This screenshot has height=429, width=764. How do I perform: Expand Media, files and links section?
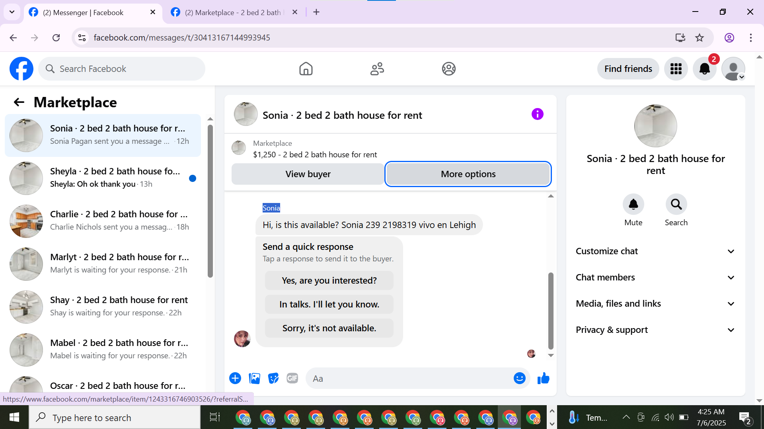click(x=656, y=303)
